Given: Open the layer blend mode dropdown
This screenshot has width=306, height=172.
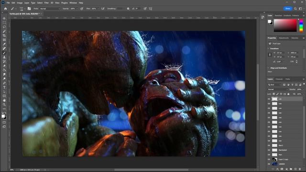Looking at the screenshot, I should pos(277,89).
